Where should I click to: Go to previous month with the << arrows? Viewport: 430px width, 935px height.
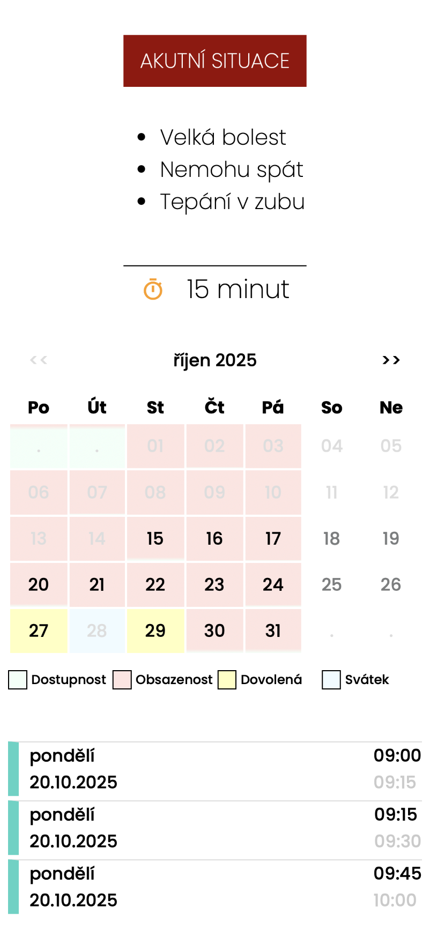coord(39,360)
